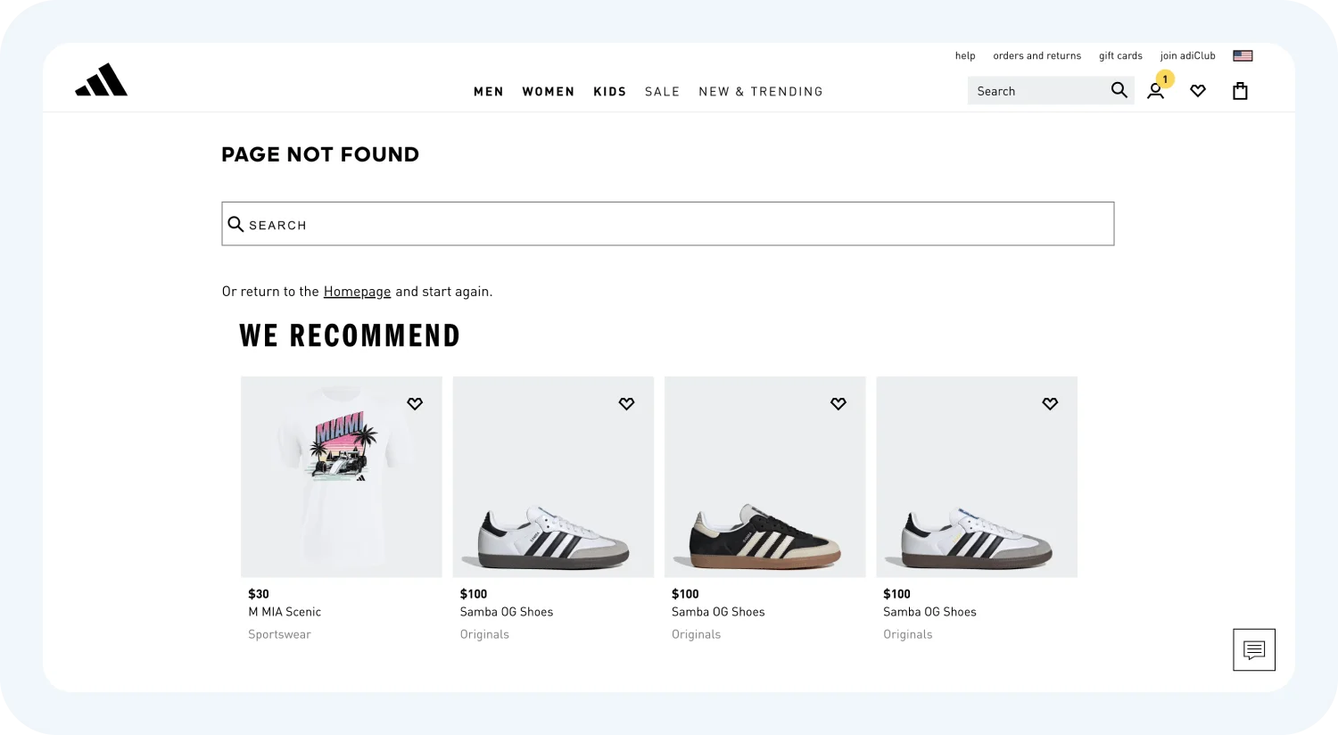Image resolution: width=1338 pixels, height=735 pixels.
Task: Open the WOMEN navigation menu
Action: pos(549,92)
